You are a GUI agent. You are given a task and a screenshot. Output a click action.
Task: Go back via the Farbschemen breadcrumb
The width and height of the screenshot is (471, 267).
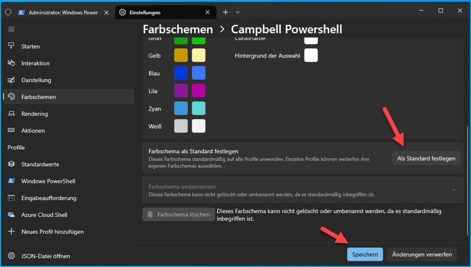[178, 29]
